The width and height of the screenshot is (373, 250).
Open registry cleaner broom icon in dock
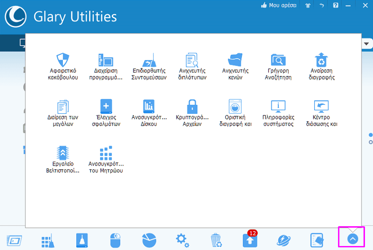pos(48,241)
